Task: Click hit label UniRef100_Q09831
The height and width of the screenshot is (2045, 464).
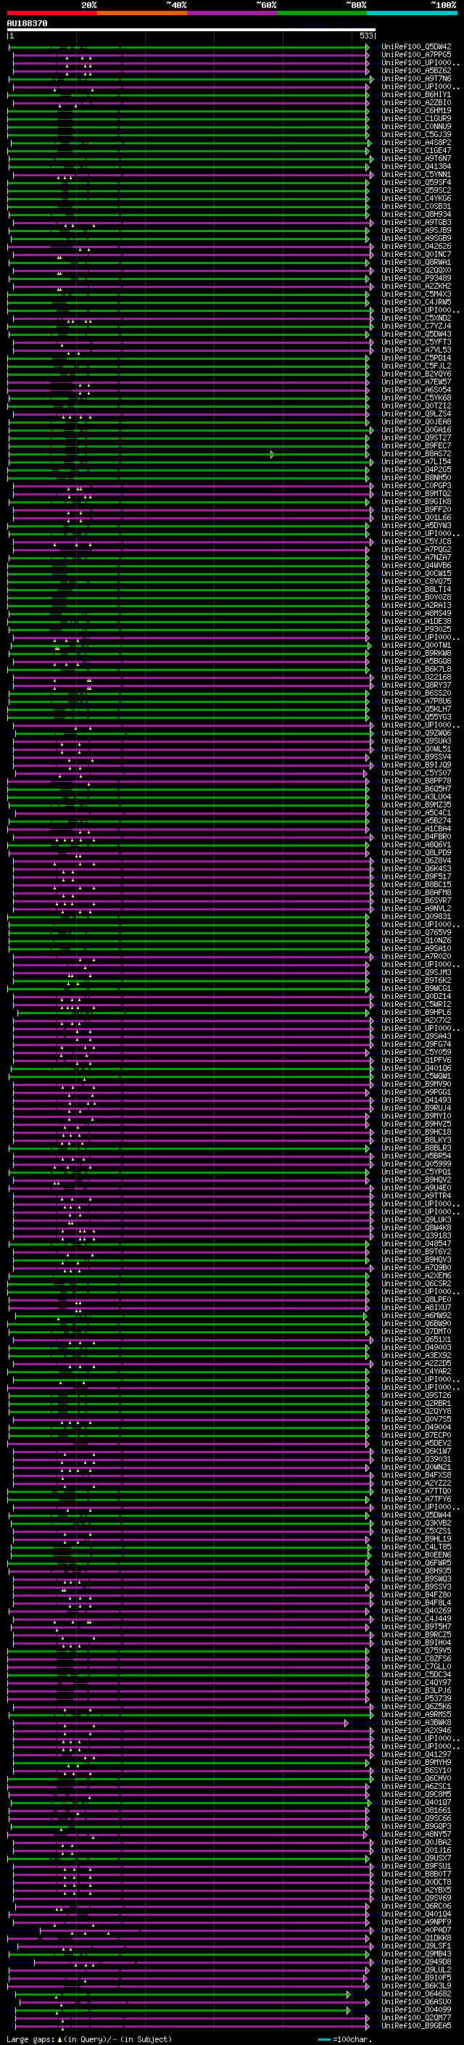Action: 415,917
